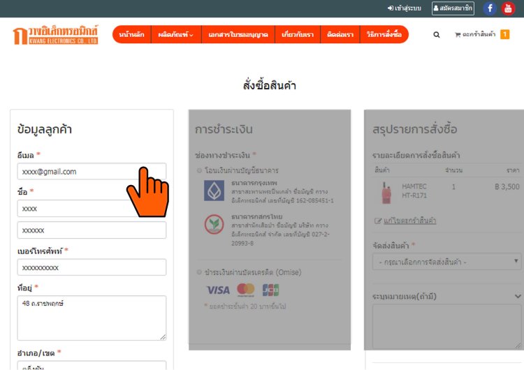Click the แก้ไขตะกร้าสินค้า edit cart link
Viewport: 524px width, 370px height.
click(x=409, y=221)
